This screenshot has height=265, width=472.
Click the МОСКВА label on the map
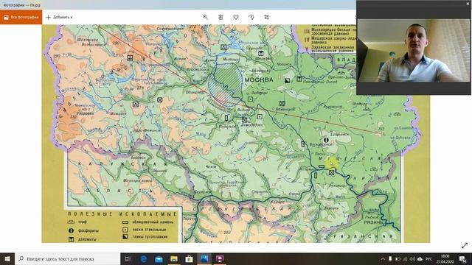(x=259, y=79)
